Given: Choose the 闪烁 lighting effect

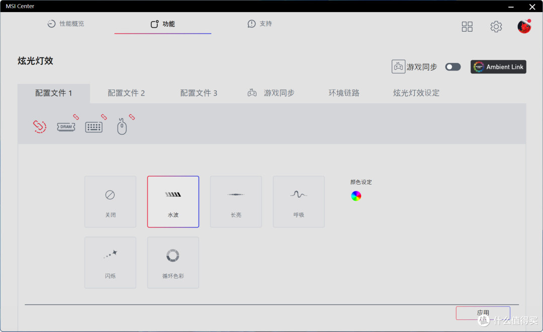Looking at the screenshot, I should point(110,263).
